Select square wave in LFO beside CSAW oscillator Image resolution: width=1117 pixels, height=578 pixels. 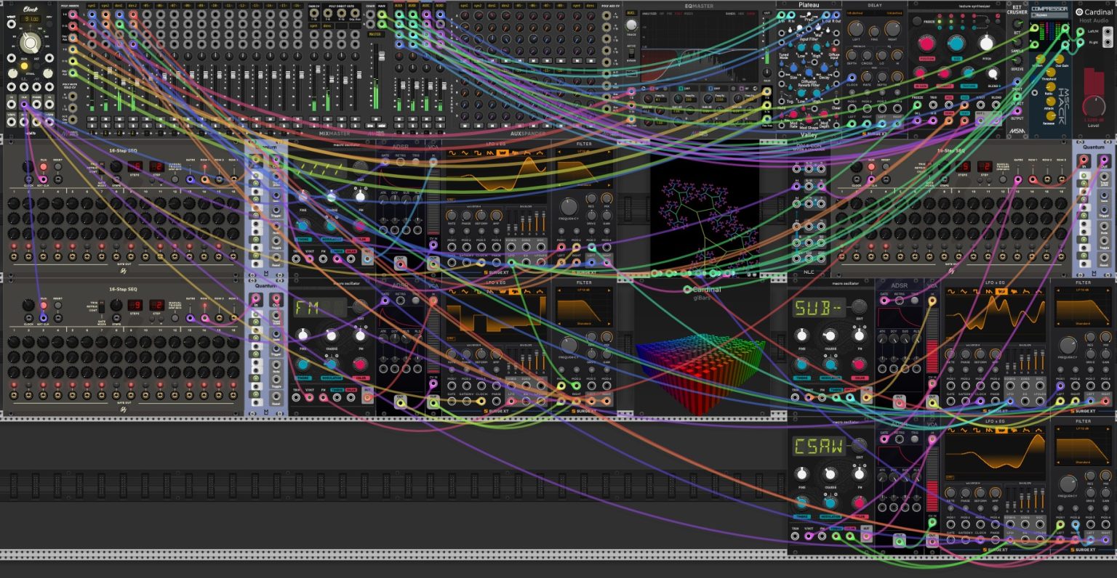pyautogui.click(x=977, y=431)
